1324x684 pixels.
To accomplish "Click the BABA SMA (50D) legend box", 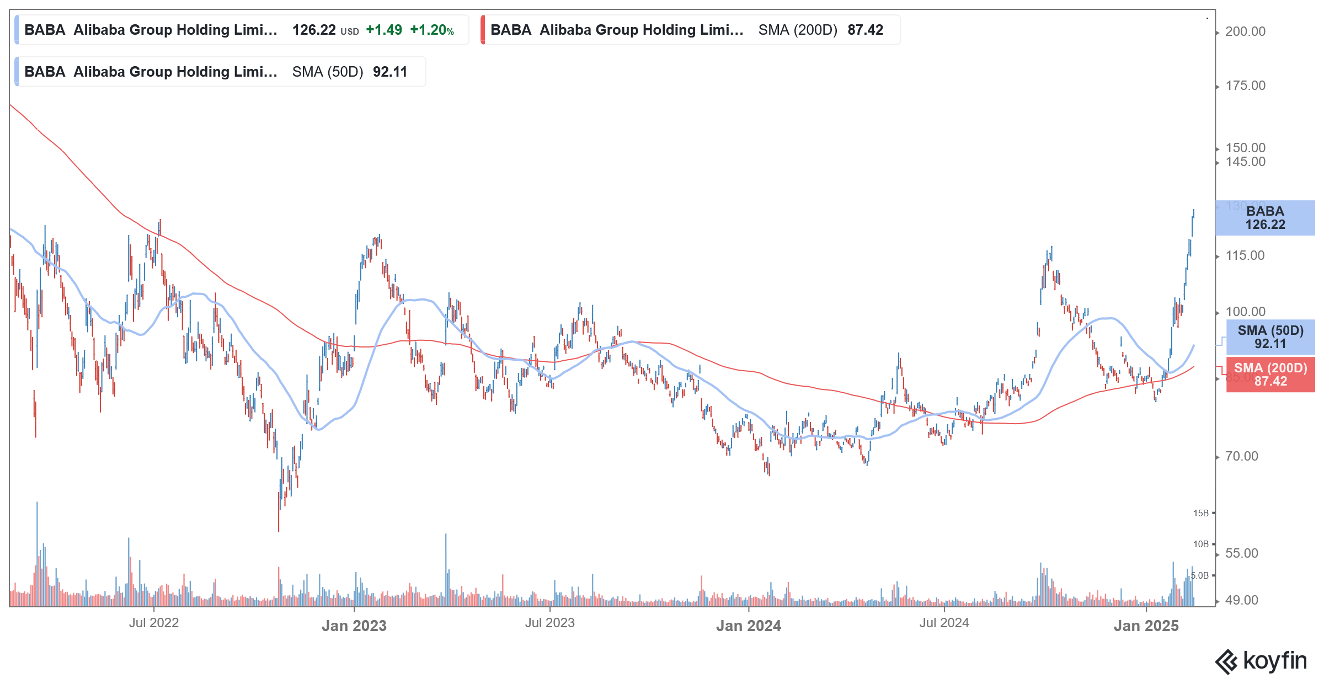I will (220, 72).
